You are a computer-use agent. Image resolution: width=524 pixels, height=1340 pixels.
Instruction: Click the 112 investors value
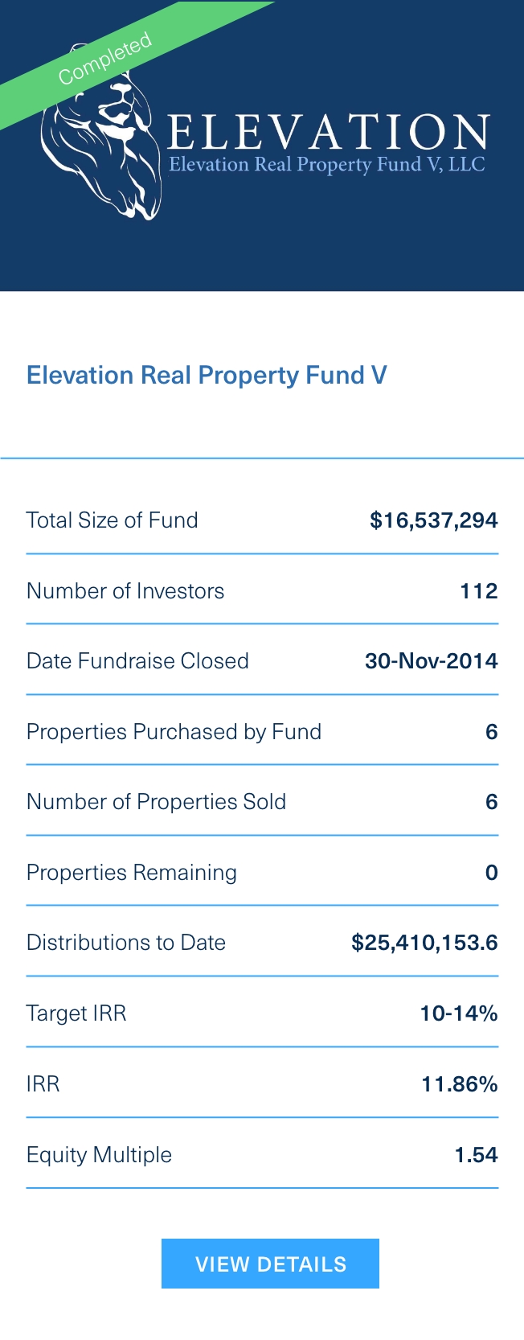(478, 591)
